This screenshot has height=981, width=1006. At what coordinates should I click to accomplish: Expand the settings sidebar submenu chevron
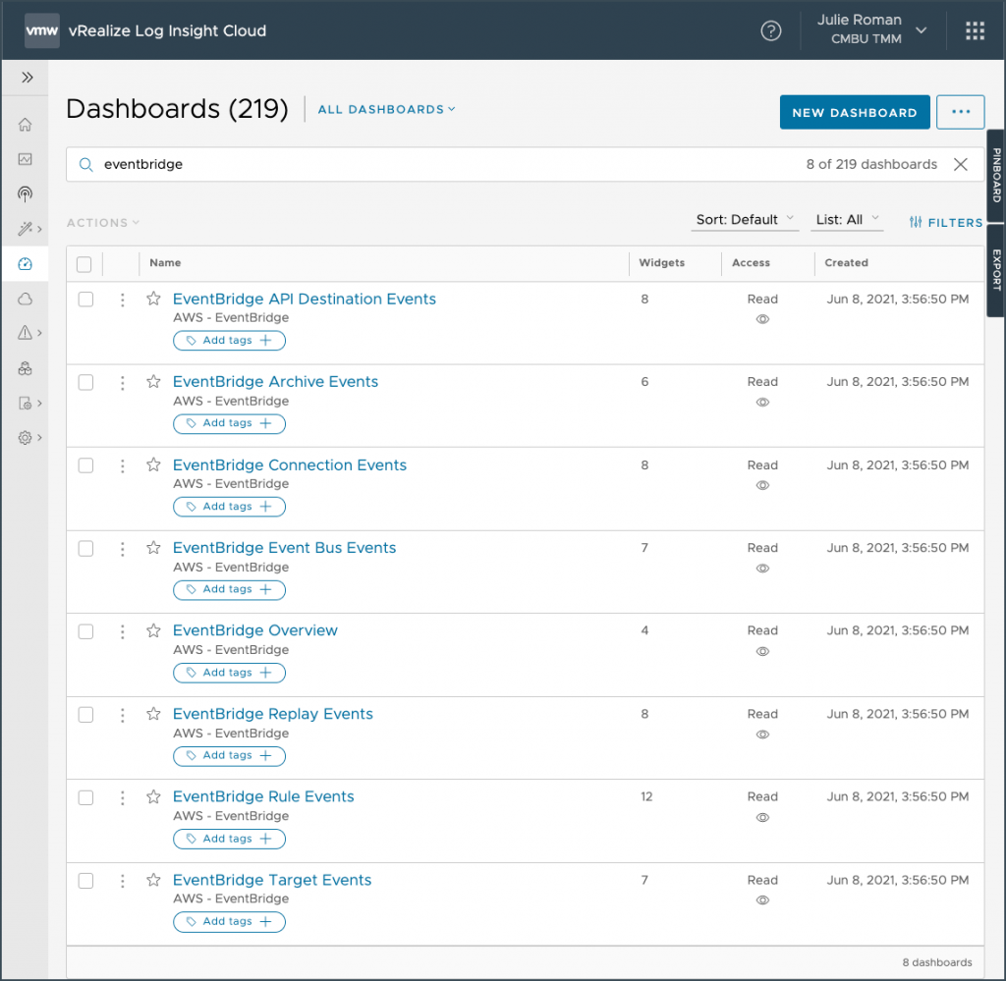click(x=39, y=438)
